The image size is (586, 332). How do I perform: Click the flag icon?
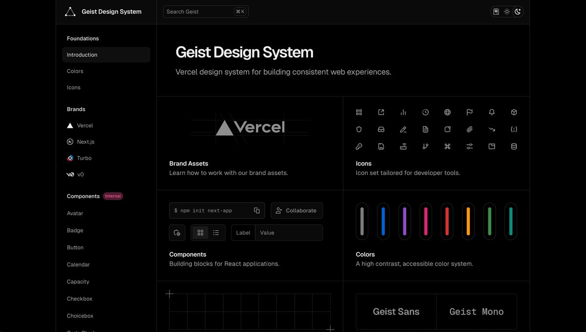coord(469,112)
